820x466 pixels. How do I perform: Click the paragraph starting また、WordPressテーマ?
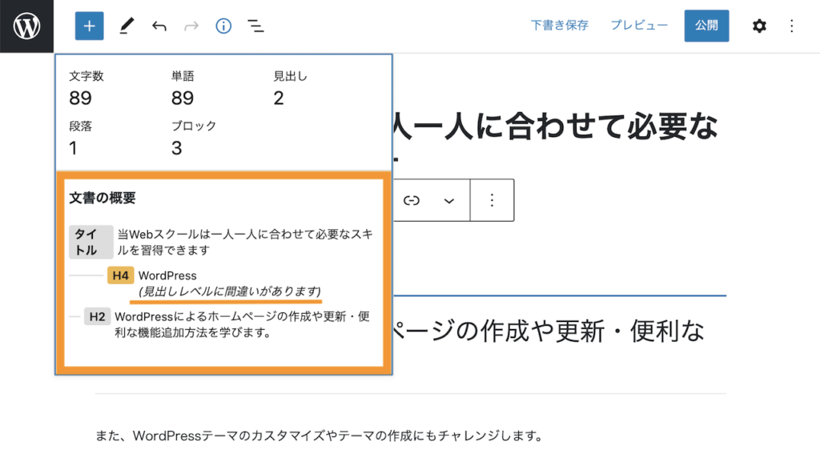tap(320, 436)
